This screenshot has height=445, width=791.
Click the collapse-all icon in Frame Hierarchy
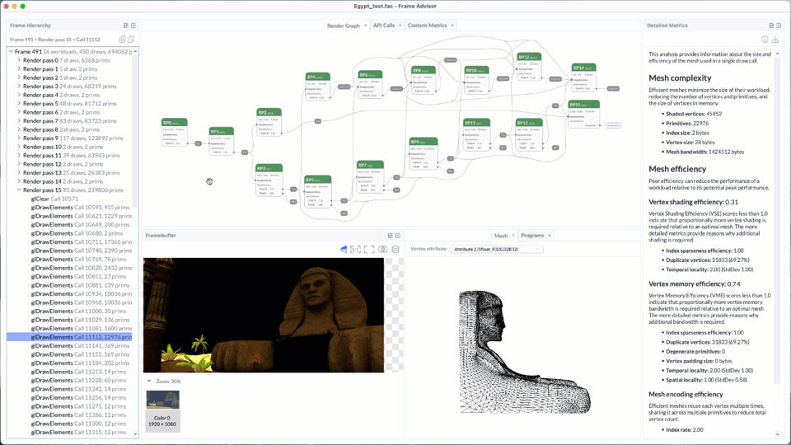click(131, 39)
